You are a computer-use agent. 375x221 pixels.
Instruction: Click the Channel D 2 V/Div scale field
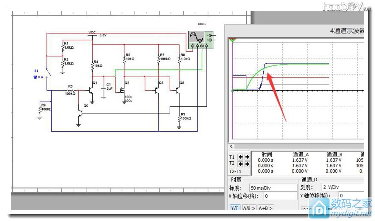coord(341,187)
